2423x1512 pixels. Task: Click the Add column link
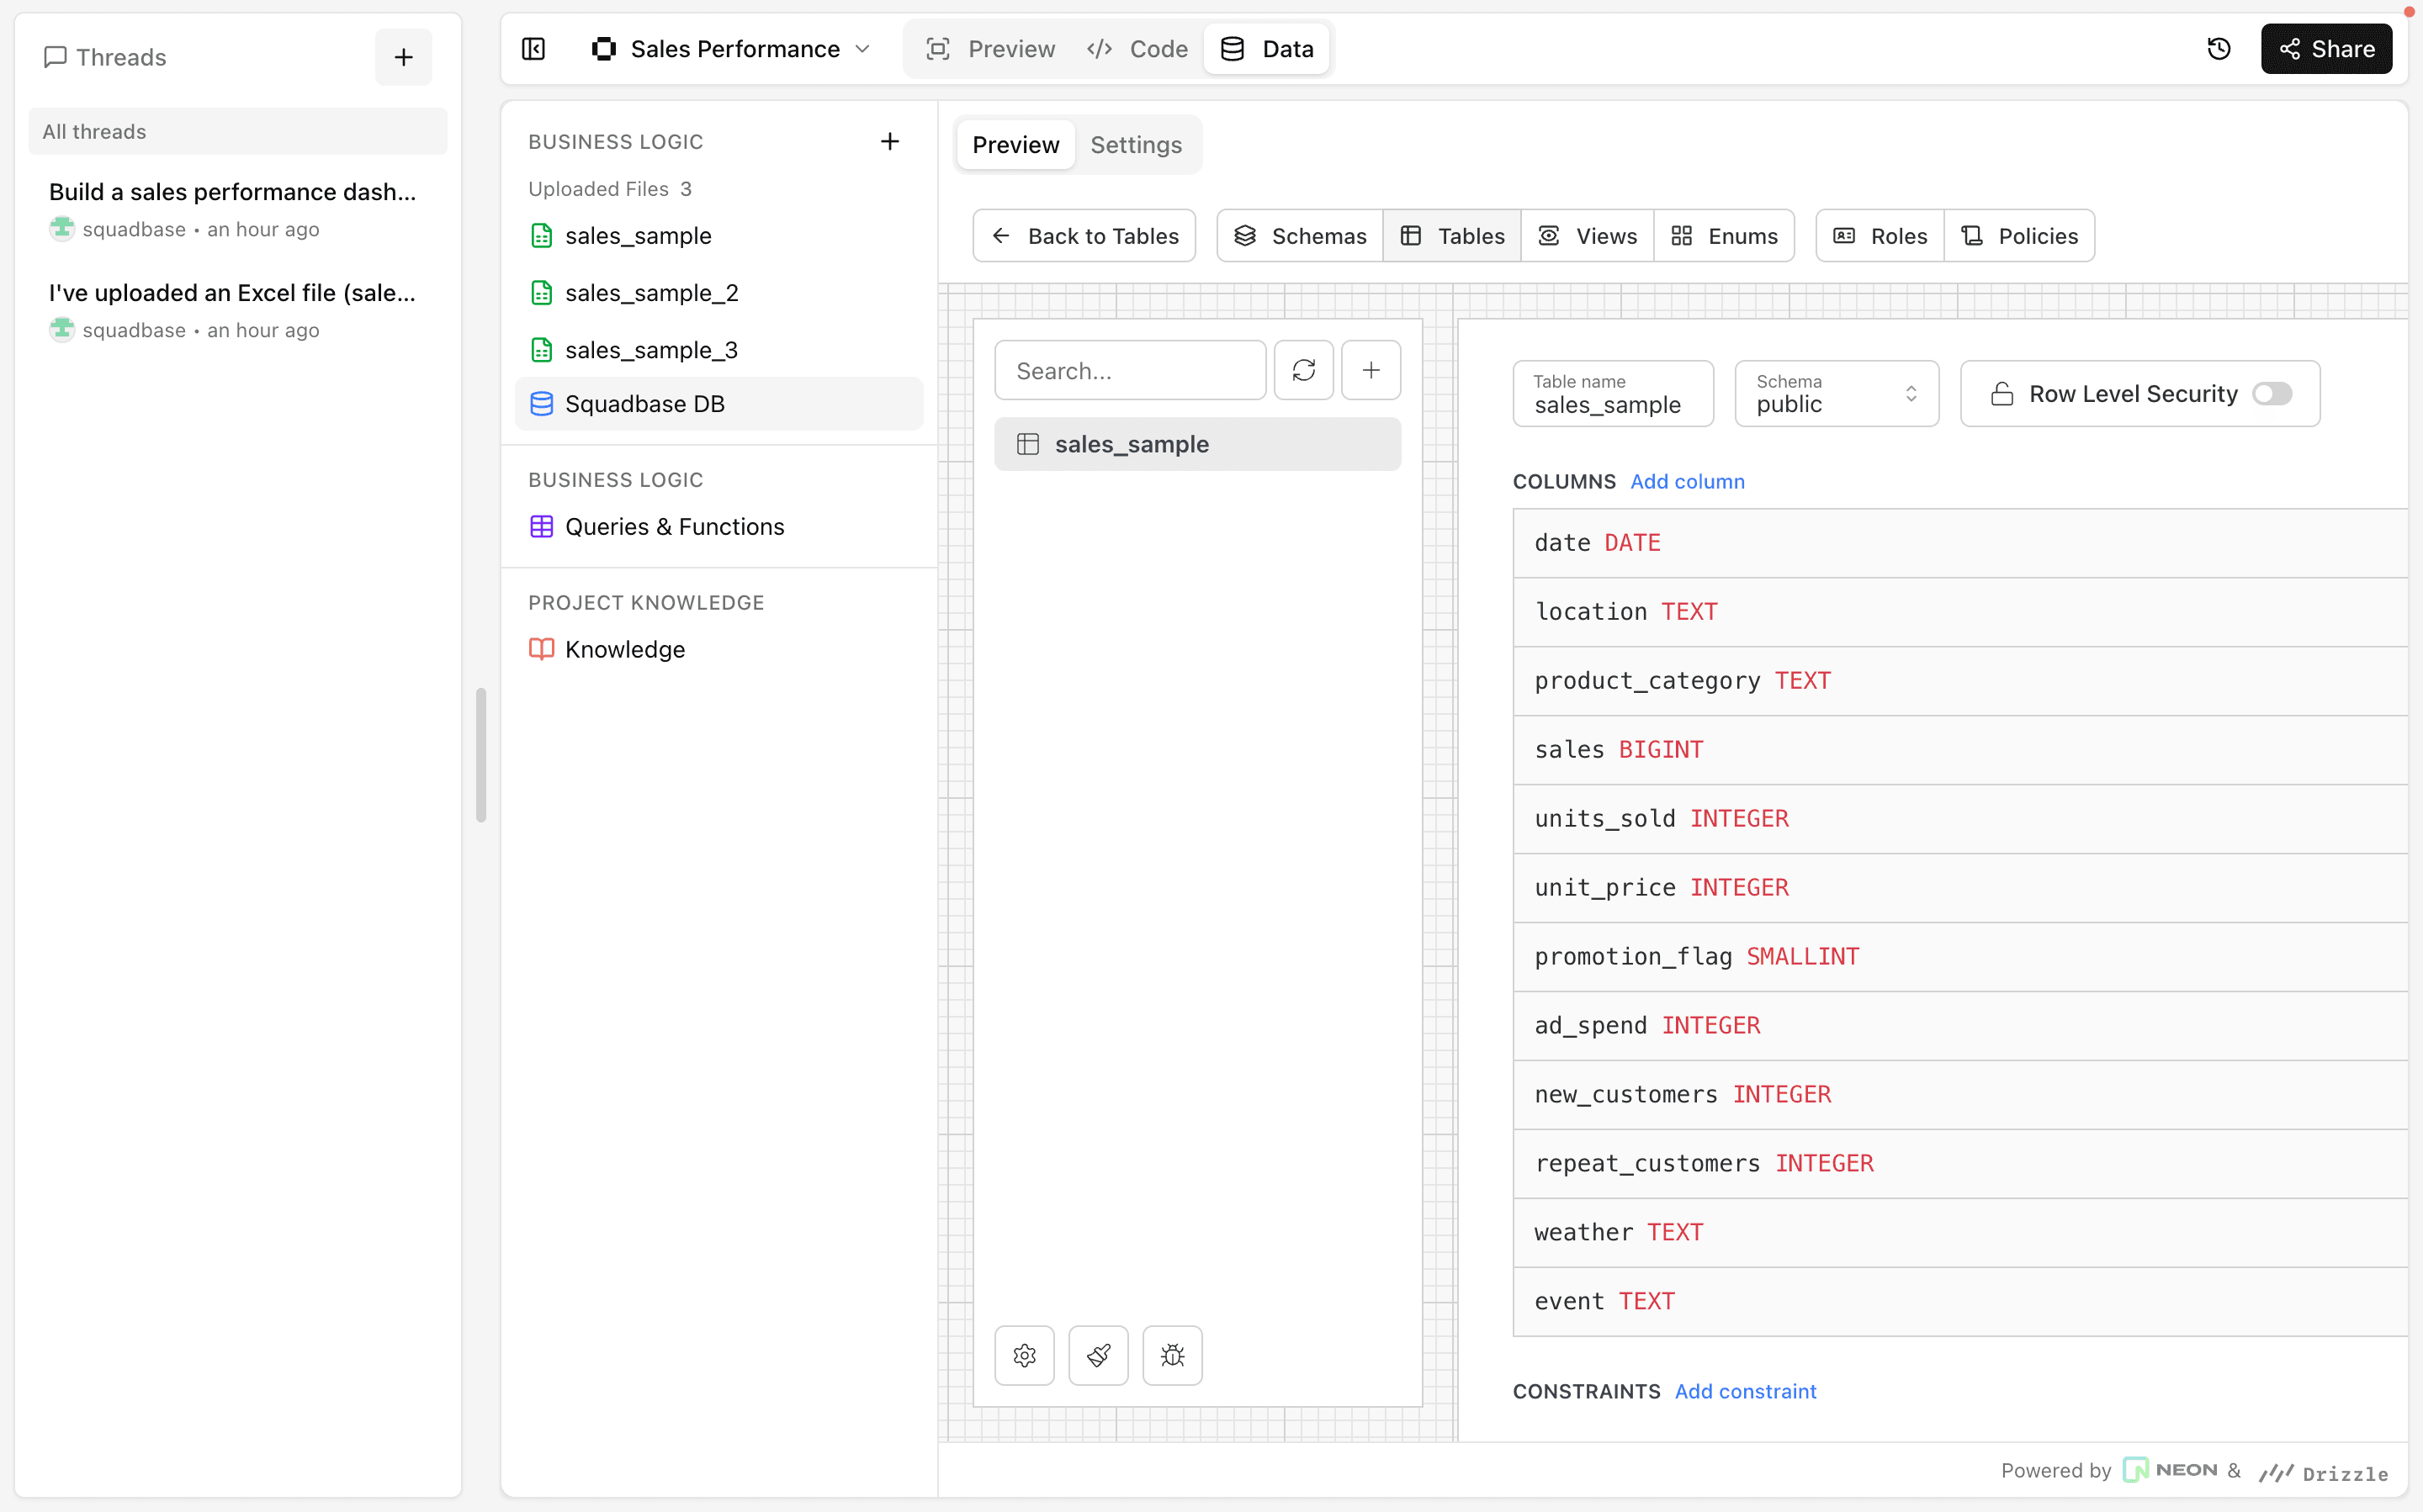1688,481
